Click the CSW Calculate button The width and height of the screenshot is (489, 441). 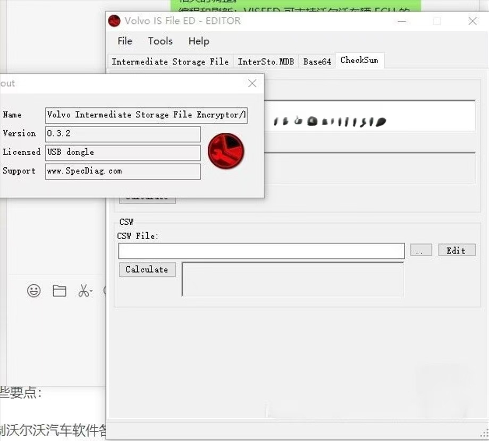(x=147, y=269)
